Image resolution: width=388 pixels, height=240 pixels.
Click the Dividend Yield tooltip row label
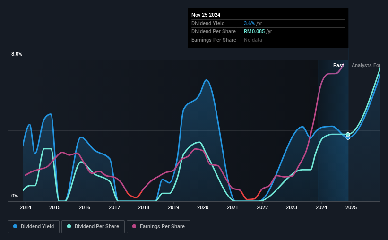click(x=208, y=23)
